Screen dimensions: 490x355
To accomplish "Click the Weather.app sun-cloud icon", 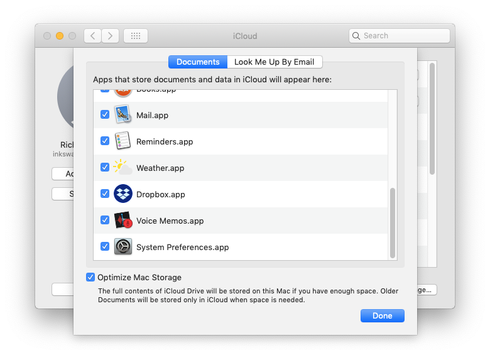I will pyautogui.click(x=122, y=167).
